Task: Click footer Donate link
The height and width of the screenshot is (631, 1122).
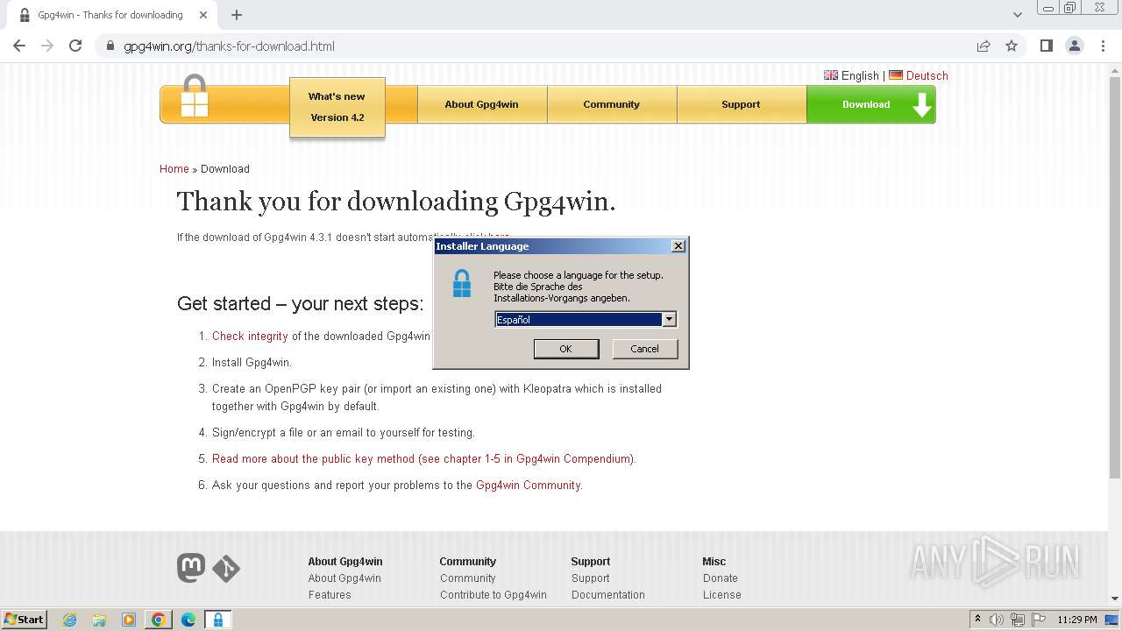Action: (721, 578)
